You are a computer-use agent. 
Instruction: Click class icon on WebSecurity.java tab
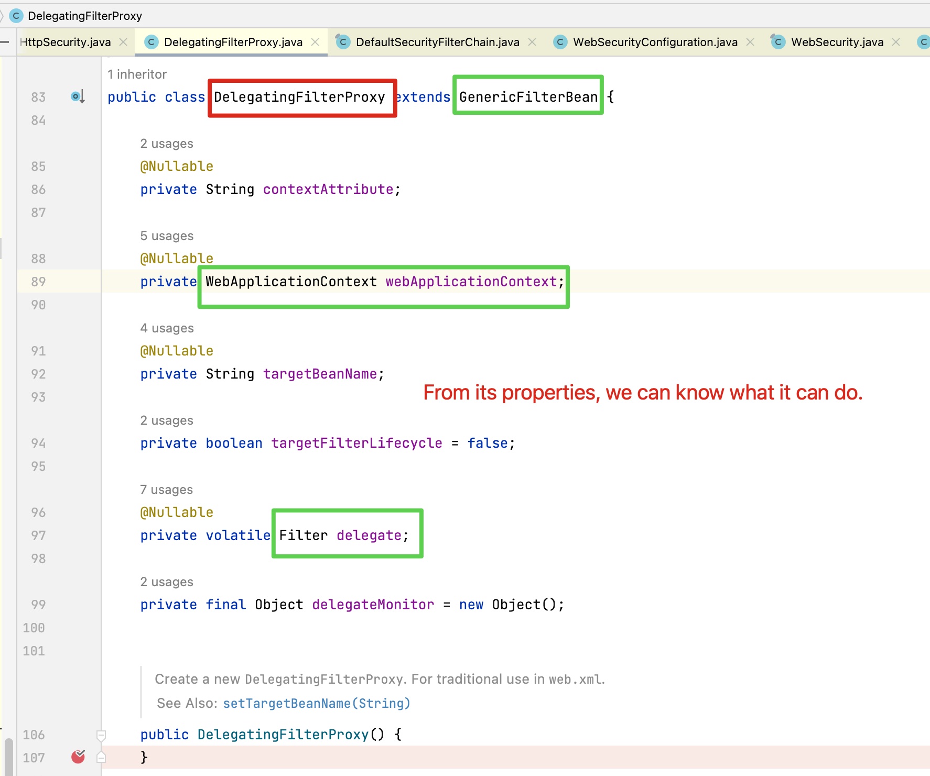point(778,41)
